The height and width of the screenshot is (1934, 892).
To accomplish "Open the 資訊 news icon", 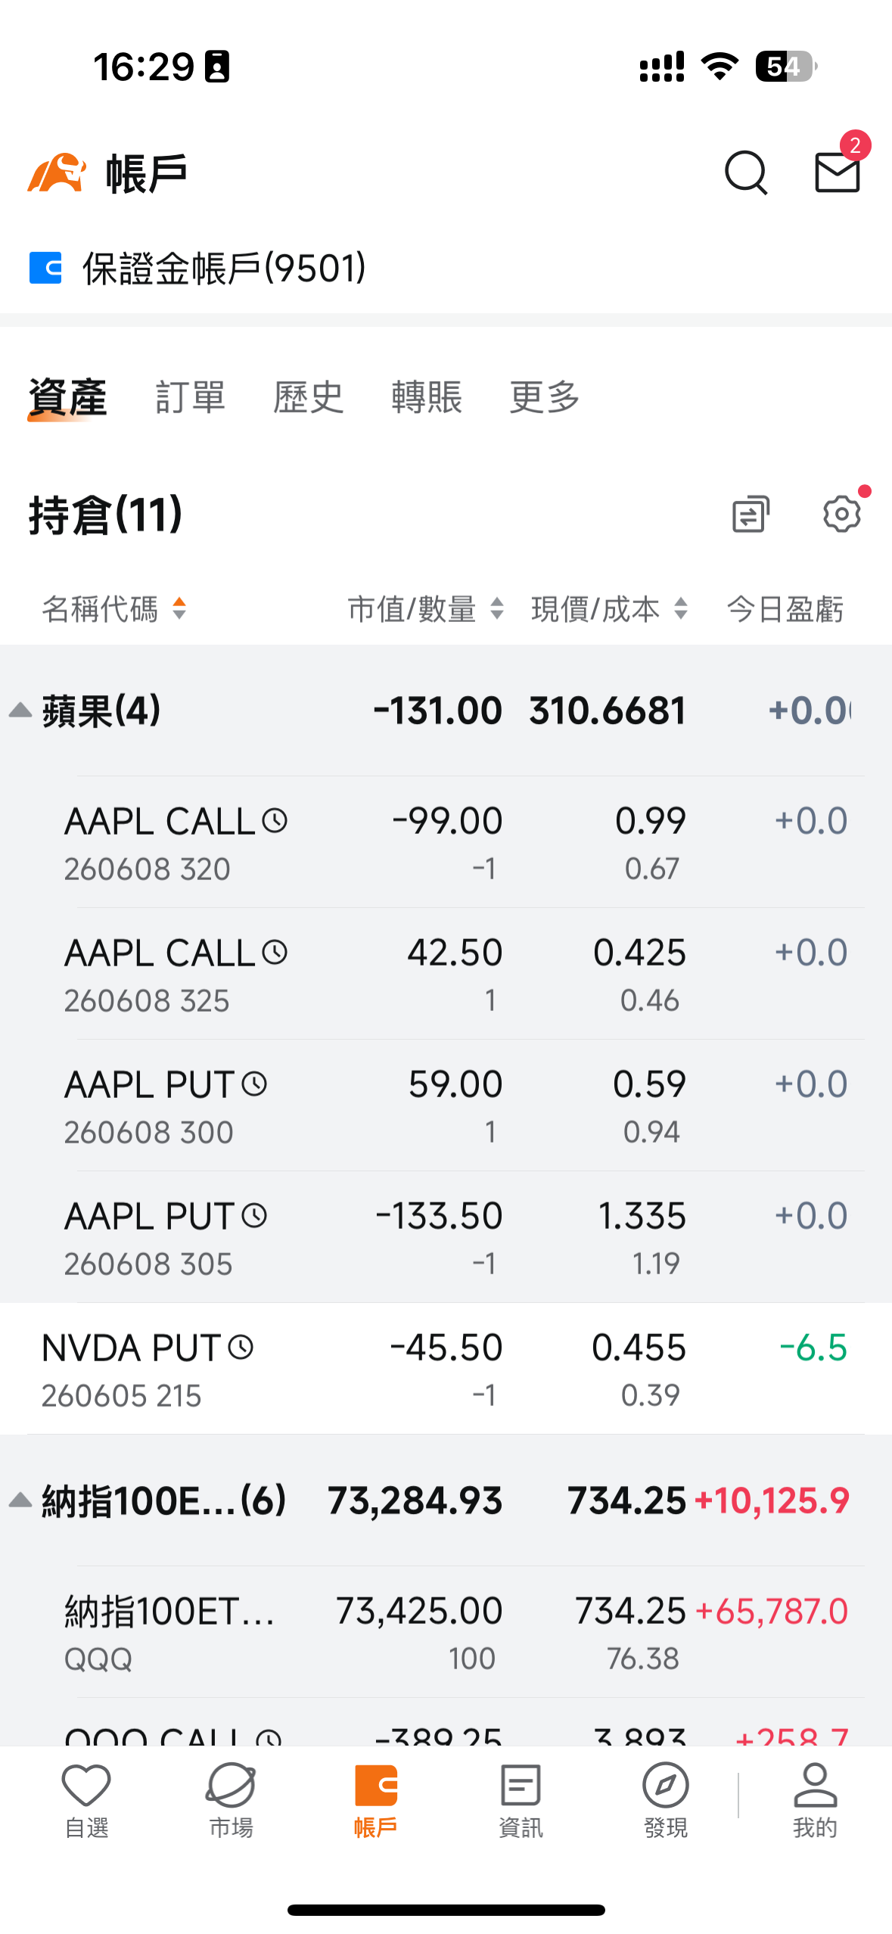I will pos(521,1801).
